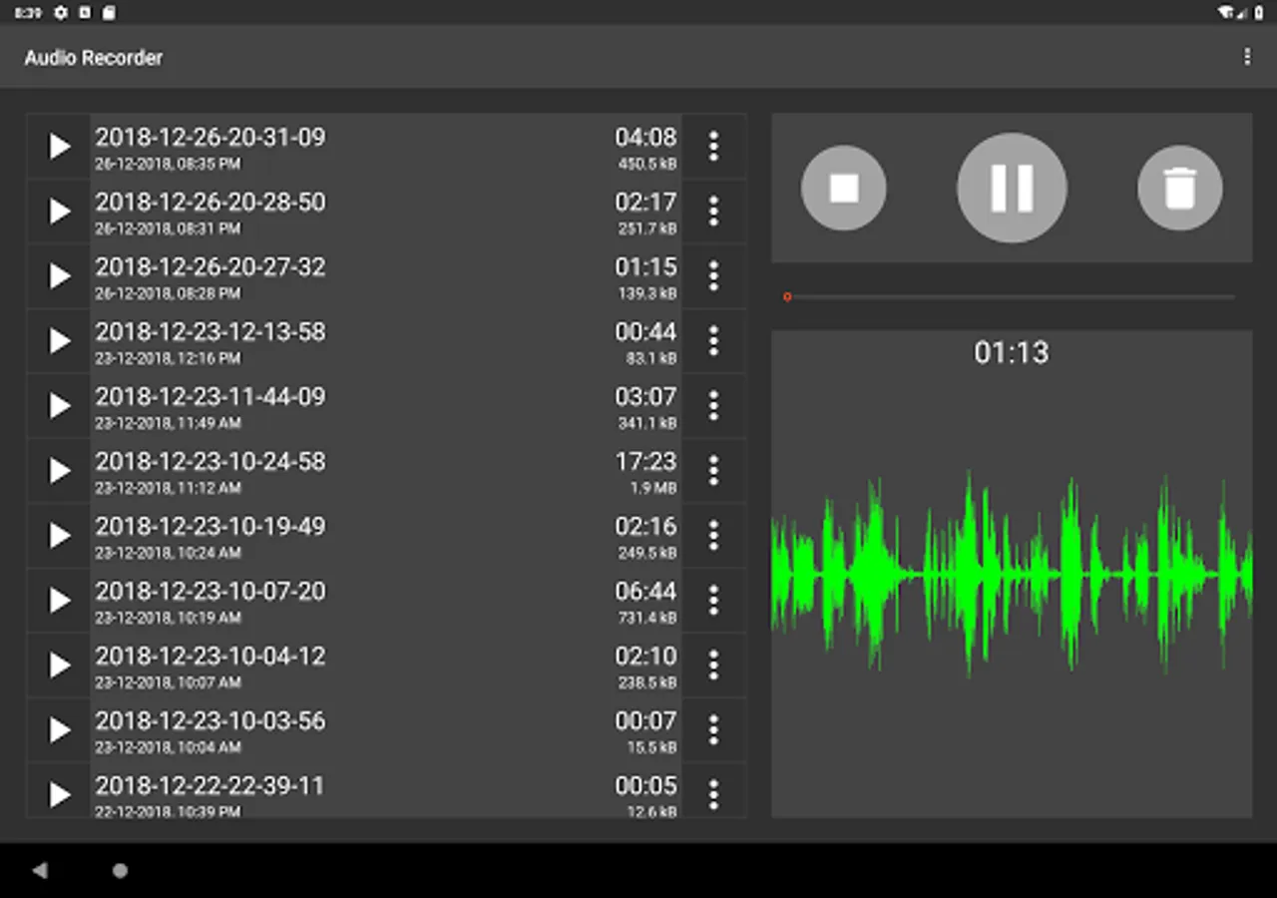
Task: Click the red position marker on progress bar
Action: [787, 296]
